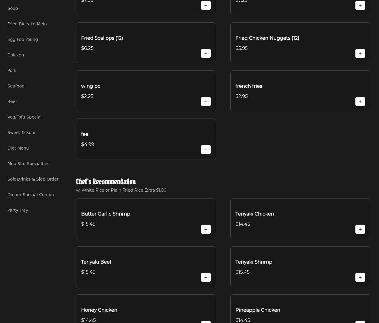This screenshot has width=379, height=323.
Task: Add french fries with plus button
Action: [x=360, y=101]
